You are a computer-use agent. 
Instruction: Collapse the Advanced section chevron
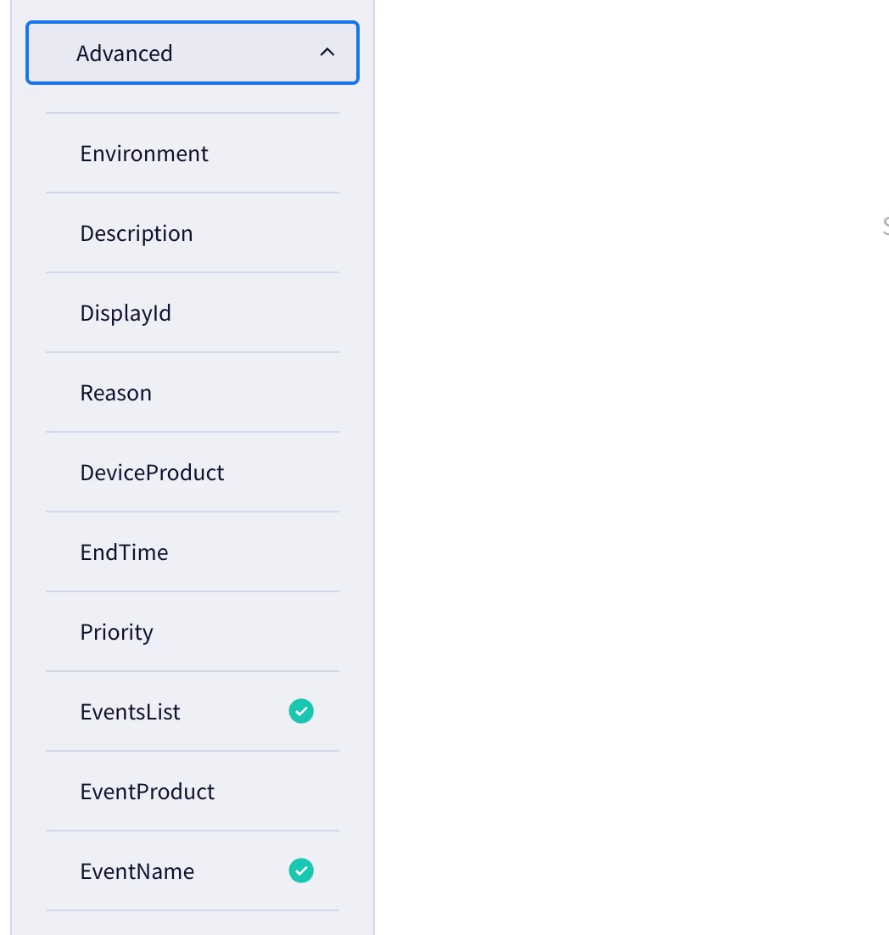(x=327, y=53)
